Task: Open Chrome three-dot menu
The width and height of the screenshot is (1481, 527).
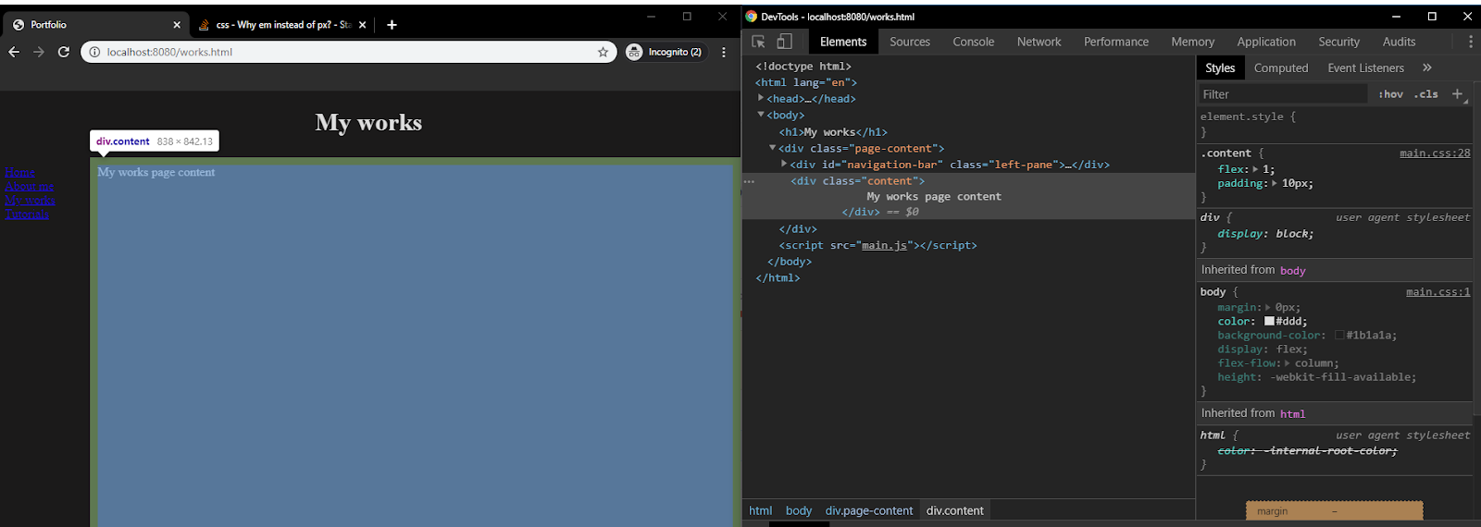Action: click(724, 52)
